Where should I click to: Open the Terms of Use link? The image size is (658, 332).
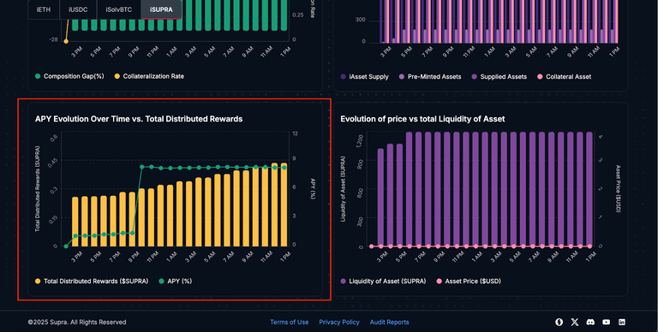click(289, 323)
